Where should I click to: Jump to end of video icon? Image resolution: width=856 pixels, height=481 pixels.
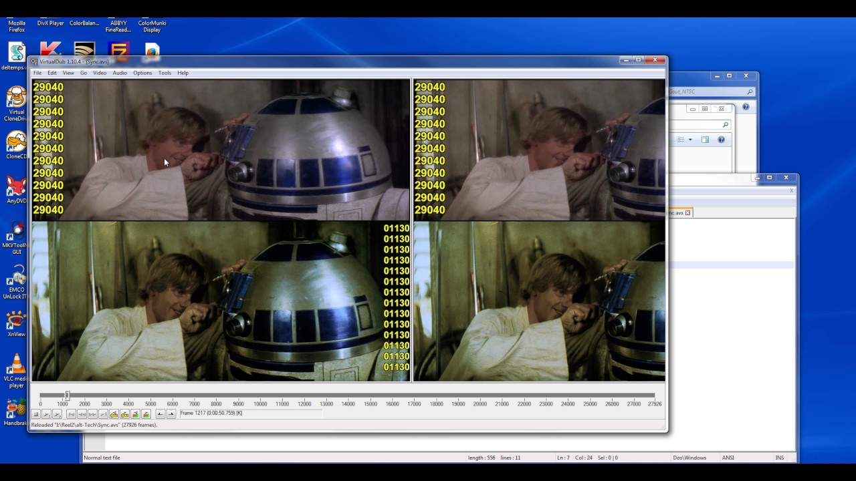(x=103, y=414)
